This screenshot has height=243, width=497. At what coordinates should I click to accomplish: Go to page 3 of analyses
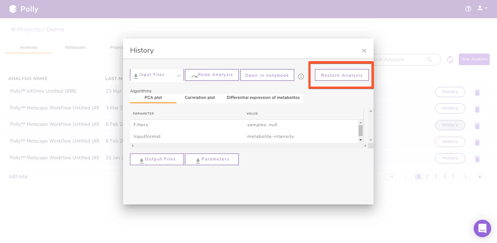pos(436,177)
